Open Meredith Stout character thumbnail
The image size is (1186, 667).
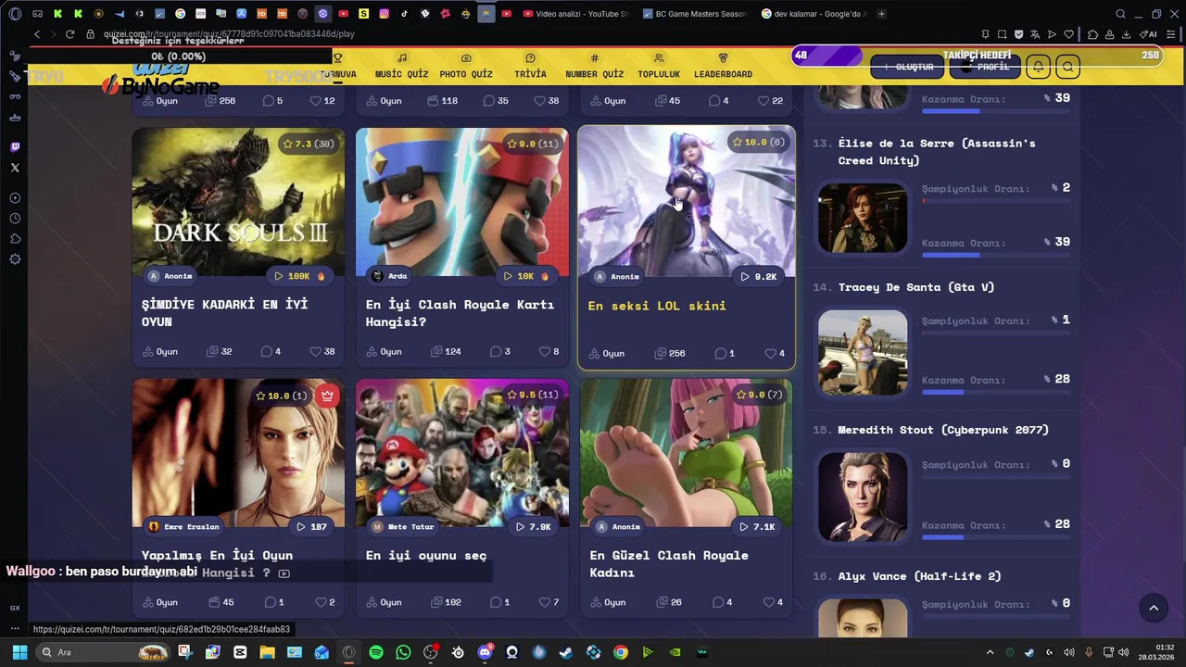863,497
